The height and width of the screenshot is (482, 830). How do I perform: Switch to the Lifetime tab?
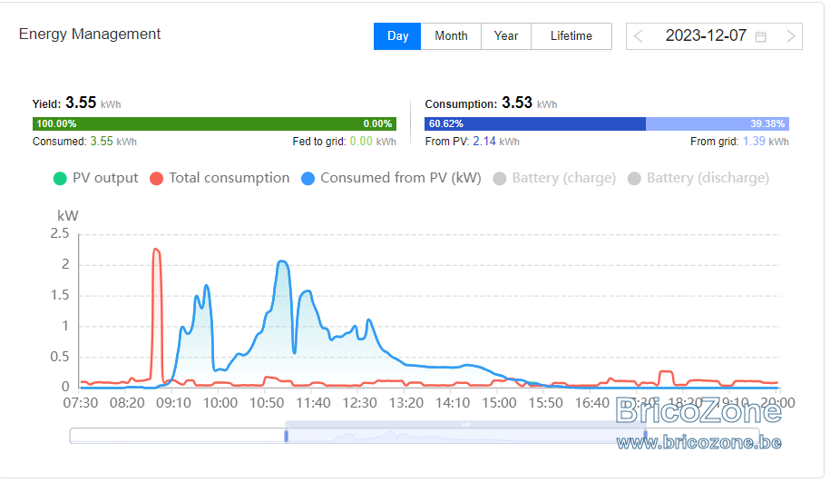tap(571, 36)
